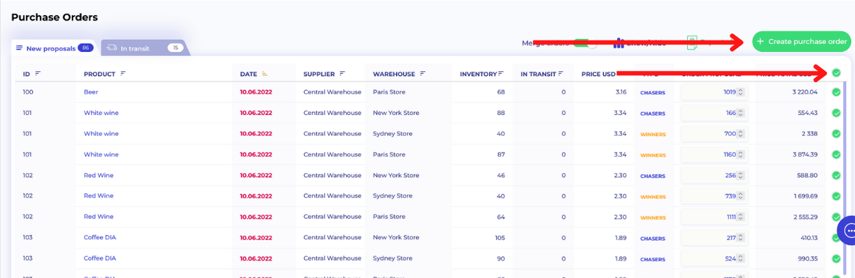The image size is (855, 278).
Task: Click the ID column sort icon
Action: pos(38,74)
